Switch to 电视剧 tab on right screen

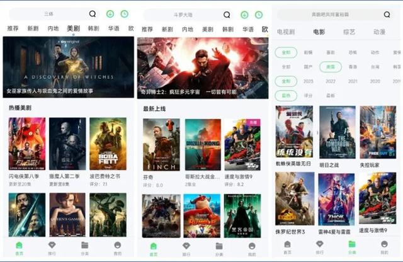286,32
